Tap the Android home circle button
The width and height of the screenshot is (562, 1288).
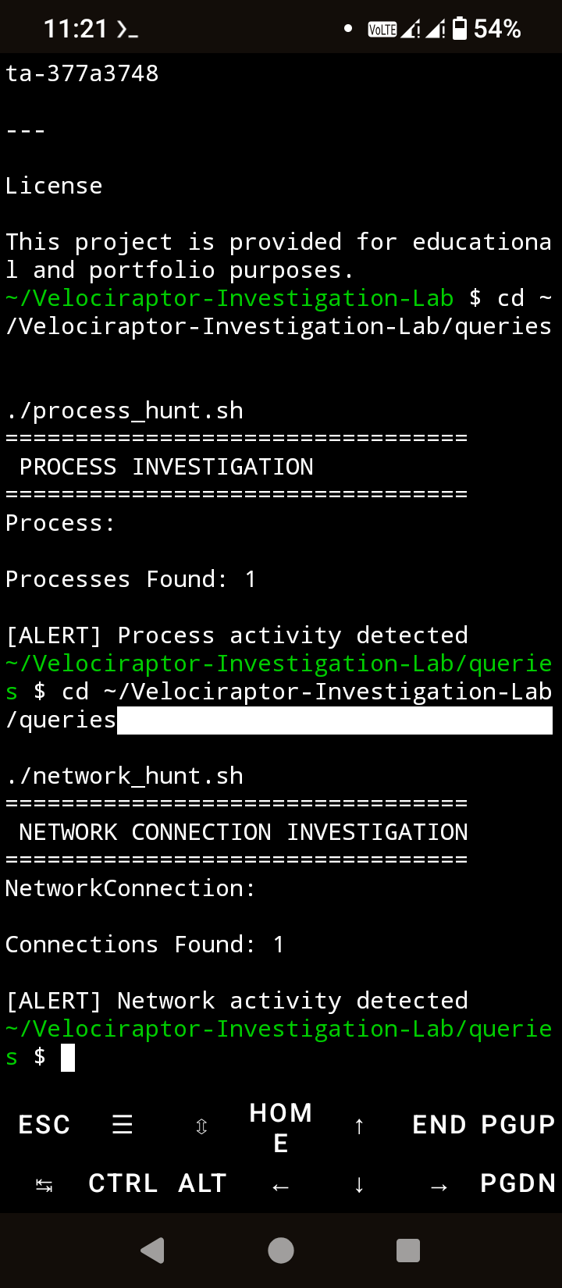(x=281, y=1251)
